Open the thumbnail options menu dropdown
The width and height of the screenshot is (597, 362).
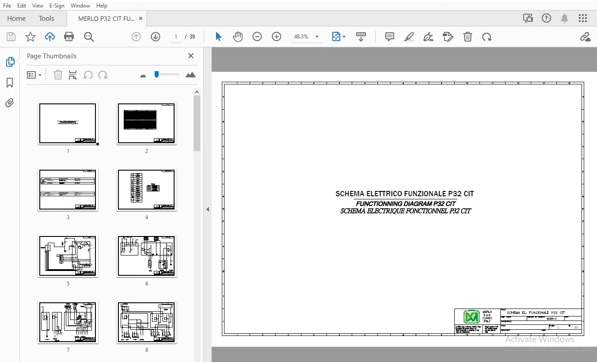pos(34,75)
